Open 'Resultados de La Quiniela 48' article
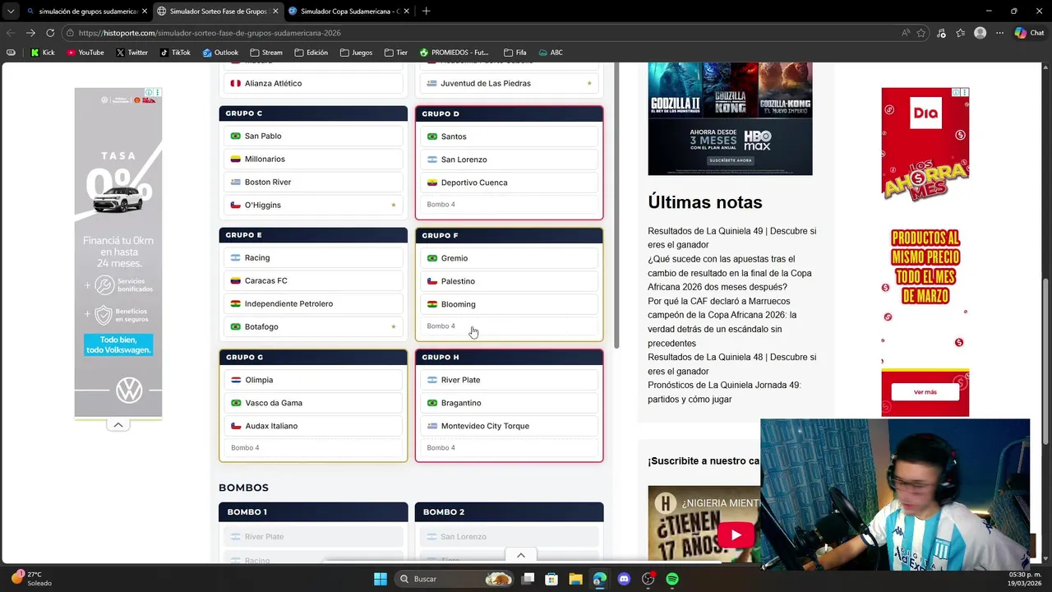This screenshot has height=592, width=1052. click(731, 364)
